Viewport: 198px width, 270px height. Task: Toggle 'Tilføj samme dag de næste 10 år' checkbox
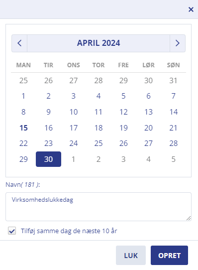[x=12, y=231]
